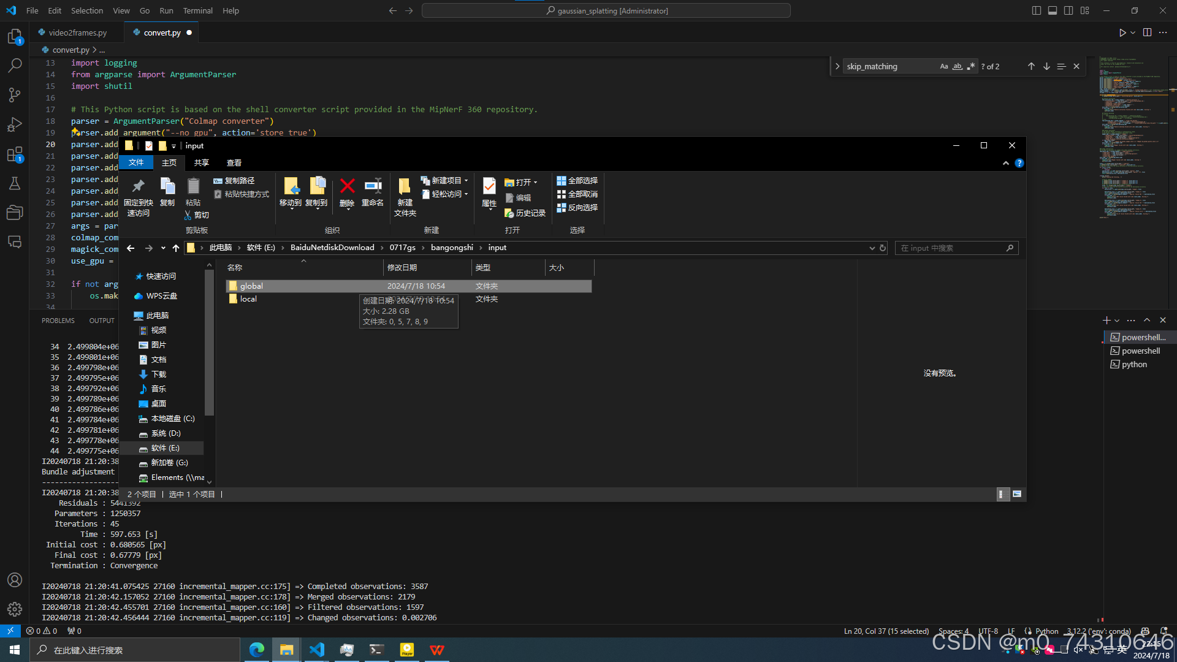The image size is (1177, 662).
Task: Expand the find widget replace chevron
Action: point(837,66)
